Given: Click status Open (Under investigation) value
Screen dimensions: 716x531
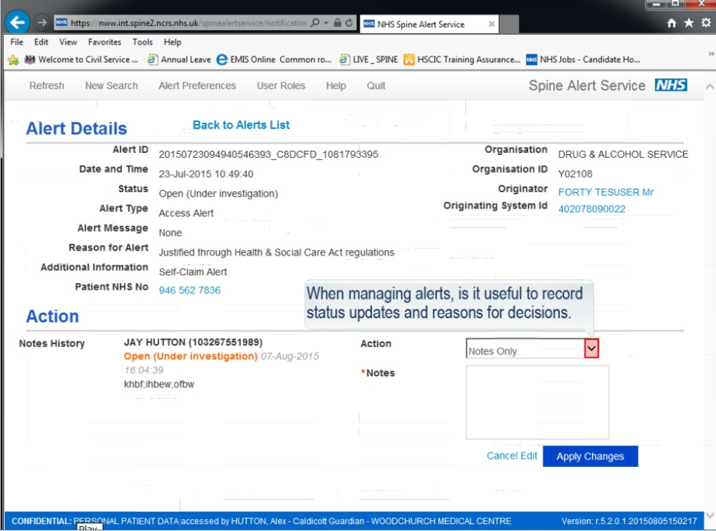Looking at the screenshot, I should [218, 194].
